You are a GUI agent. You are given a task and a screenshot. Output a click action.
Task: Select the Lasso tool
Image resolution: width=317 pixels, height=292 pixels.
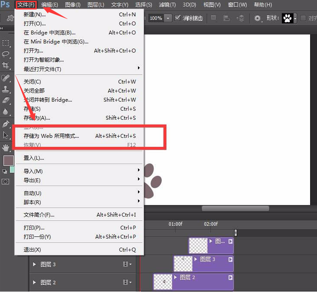pyautogui.click(x=6, y=54)
